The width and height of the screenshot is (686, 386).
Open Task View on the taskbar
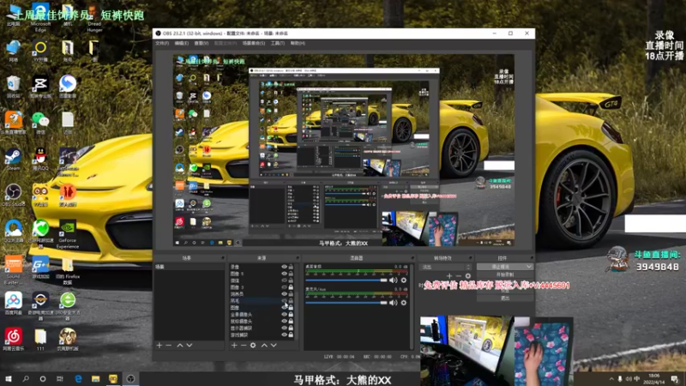[60, 379]
